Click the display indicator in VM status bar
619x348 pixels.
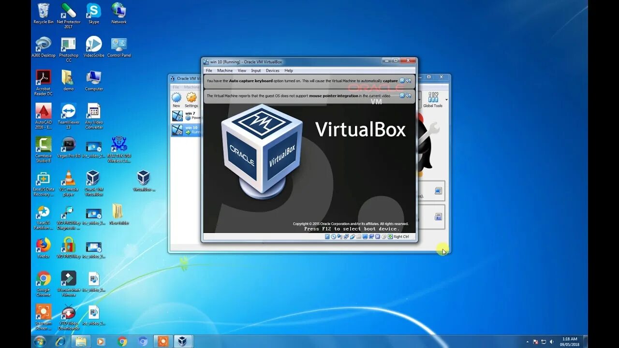click(365, 237)
